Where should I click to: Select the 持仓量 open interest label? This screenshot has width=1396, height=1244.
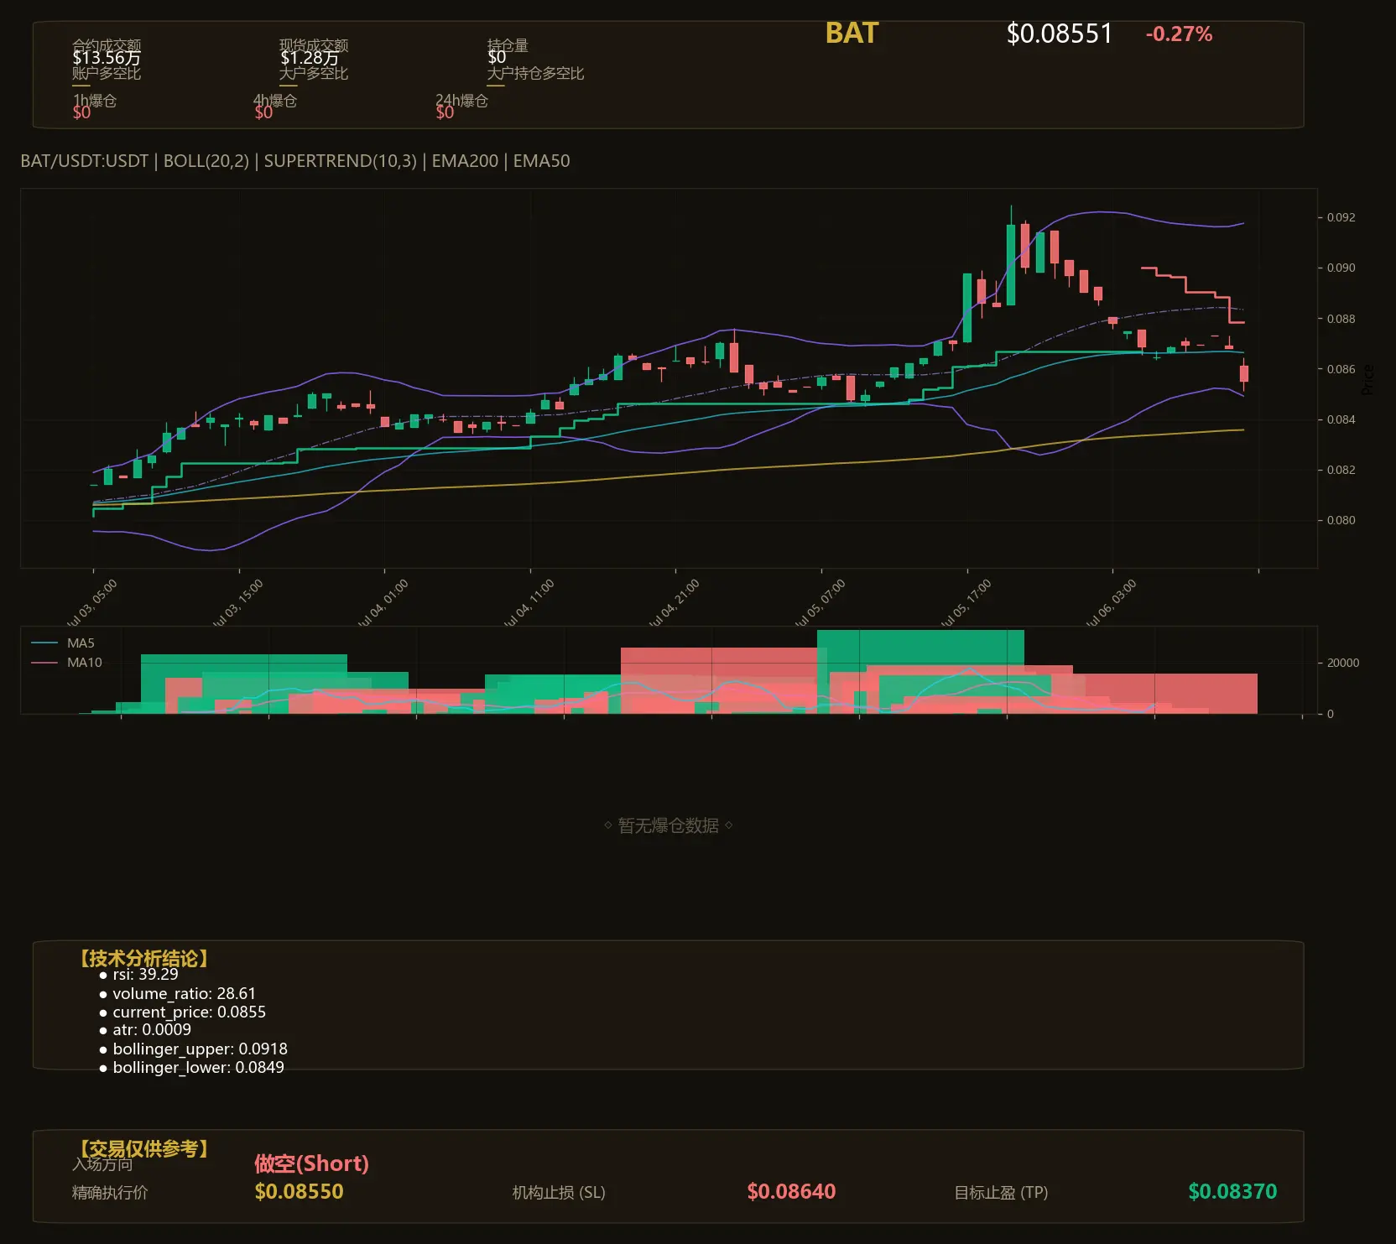click(508, 45)
